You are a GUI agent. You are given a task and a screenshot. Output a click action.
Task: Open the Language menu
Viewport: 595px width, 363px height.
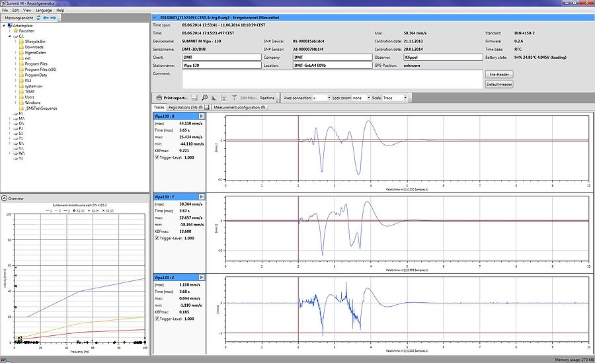coord(44,11)
